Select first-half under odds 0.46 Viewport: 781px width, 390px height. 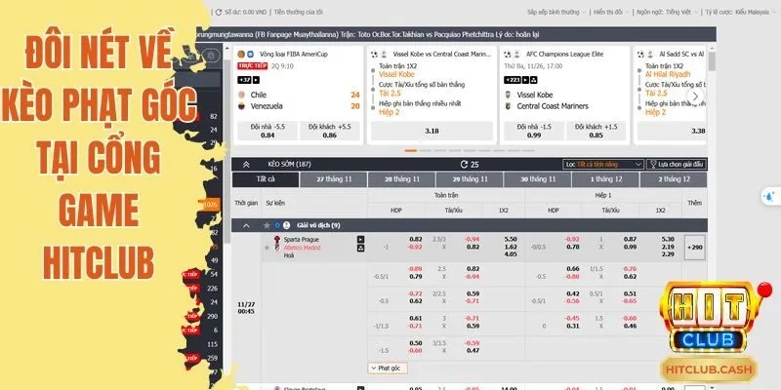630,326
